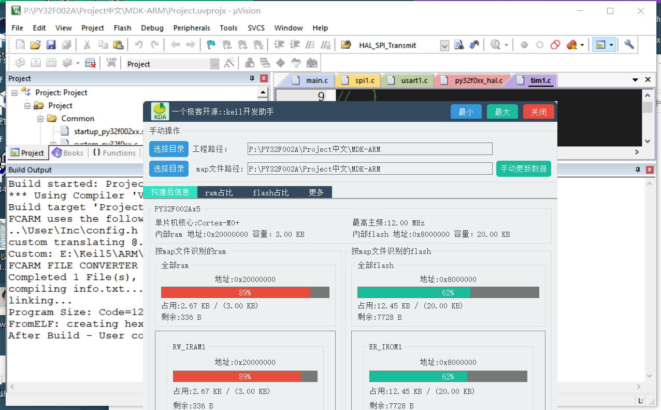
Task: Switch to the spi1.c editor tab
Action: [358, 80]
